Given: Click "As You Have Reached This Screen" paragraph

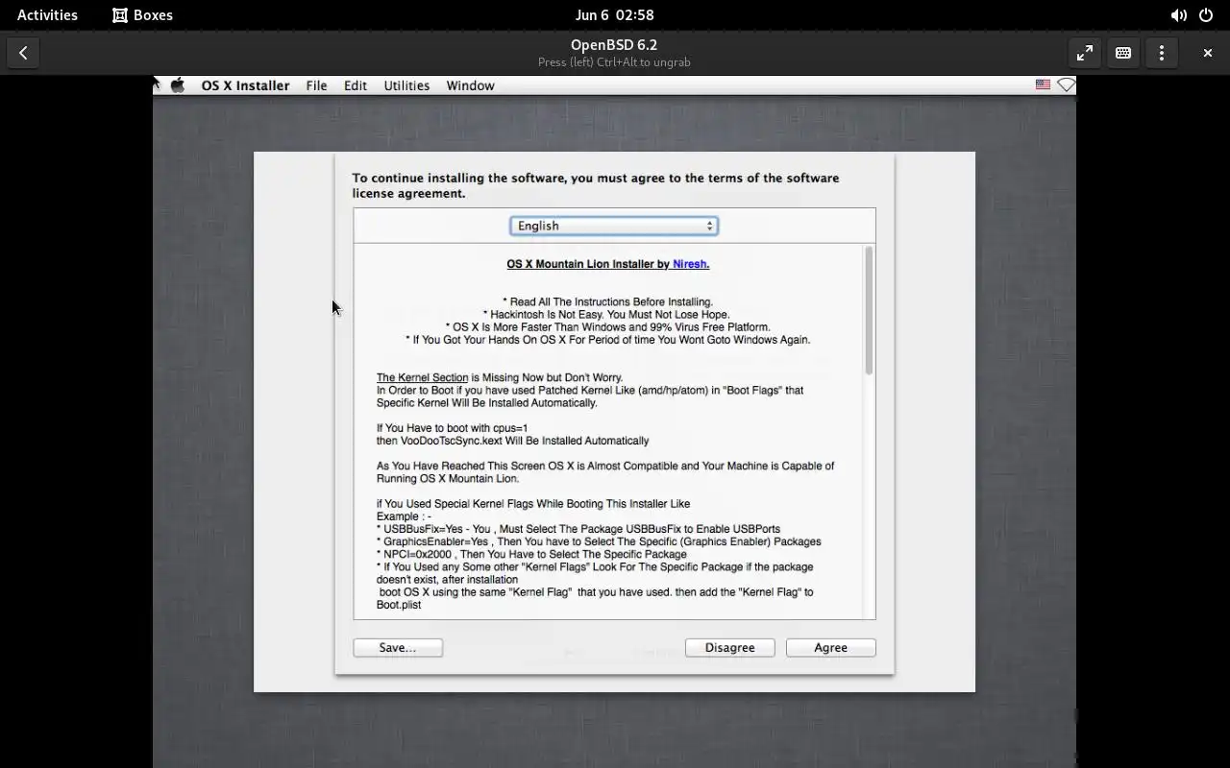Looking at the screenshot, I should click(605, 472).
